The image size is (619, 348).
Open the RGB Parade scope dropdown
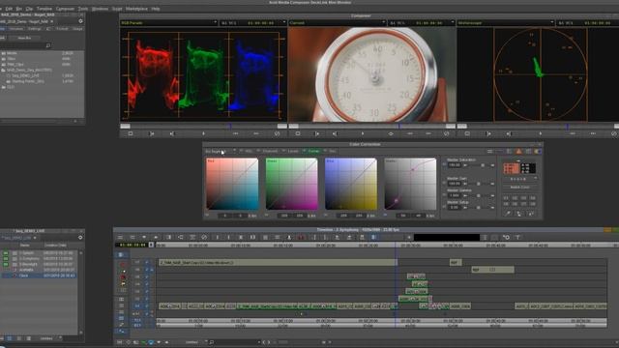(215, 23)
